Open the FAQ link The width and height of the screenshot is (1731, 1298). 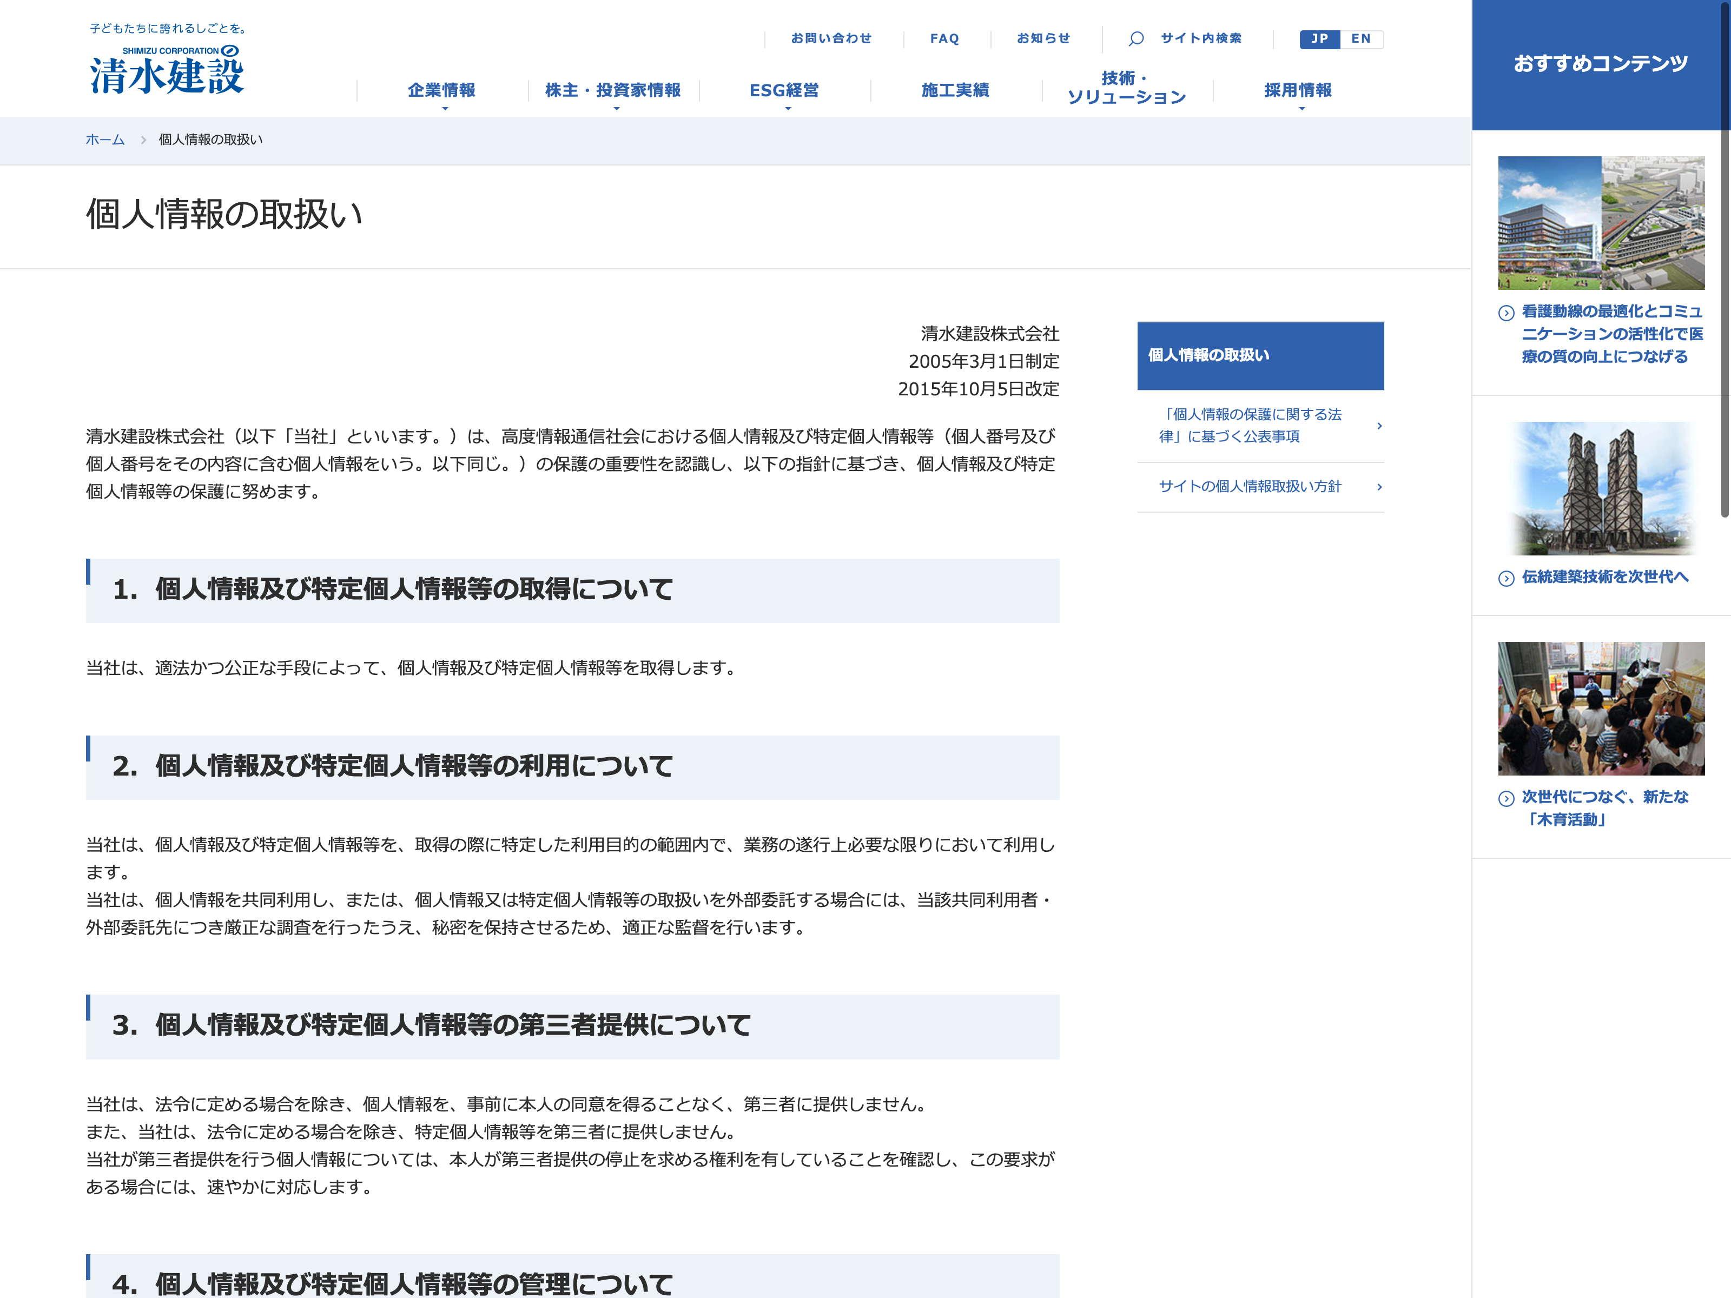click(944, 38)
